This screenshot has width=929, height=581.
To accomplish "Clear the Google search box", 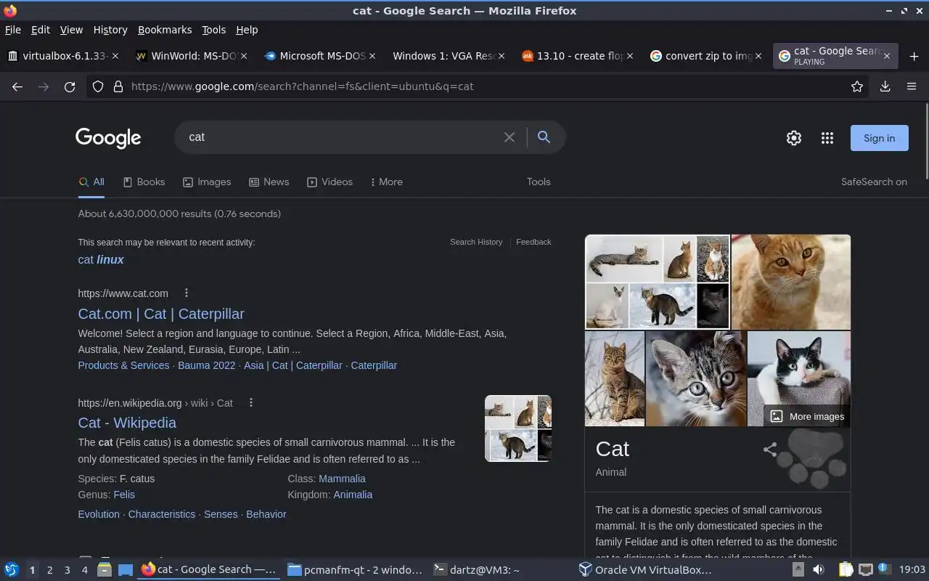I will click(x=509, y=137).
